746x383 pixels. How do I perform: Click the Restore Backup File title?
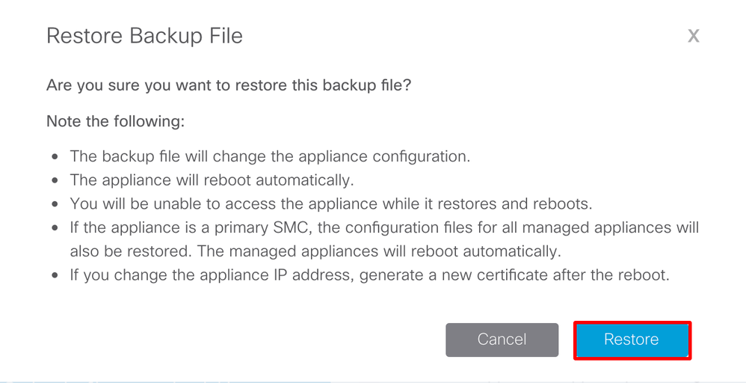pos(144,36)
